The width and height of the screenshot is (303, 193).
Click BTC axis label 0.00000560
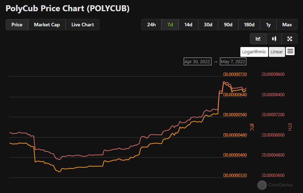coord(235,115)
